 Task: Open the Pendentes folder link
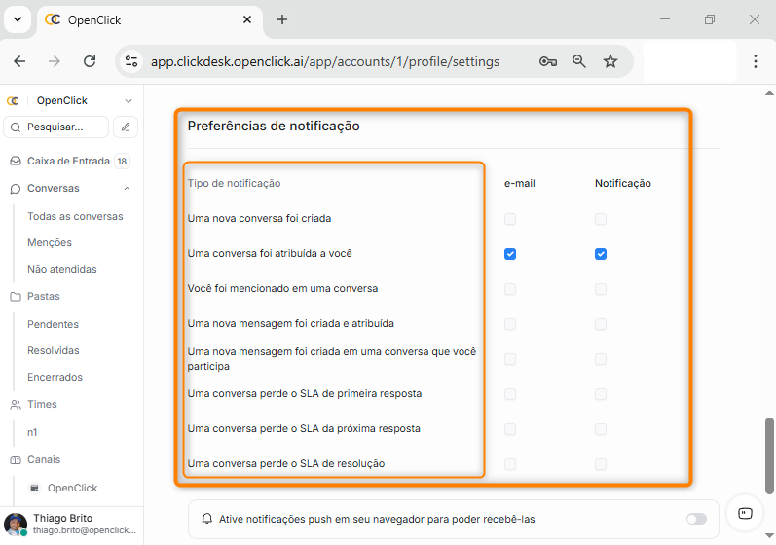coord(53,324)
